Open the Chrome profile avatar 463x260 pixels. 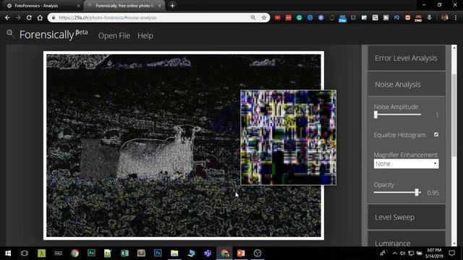[x=445, y=17]
